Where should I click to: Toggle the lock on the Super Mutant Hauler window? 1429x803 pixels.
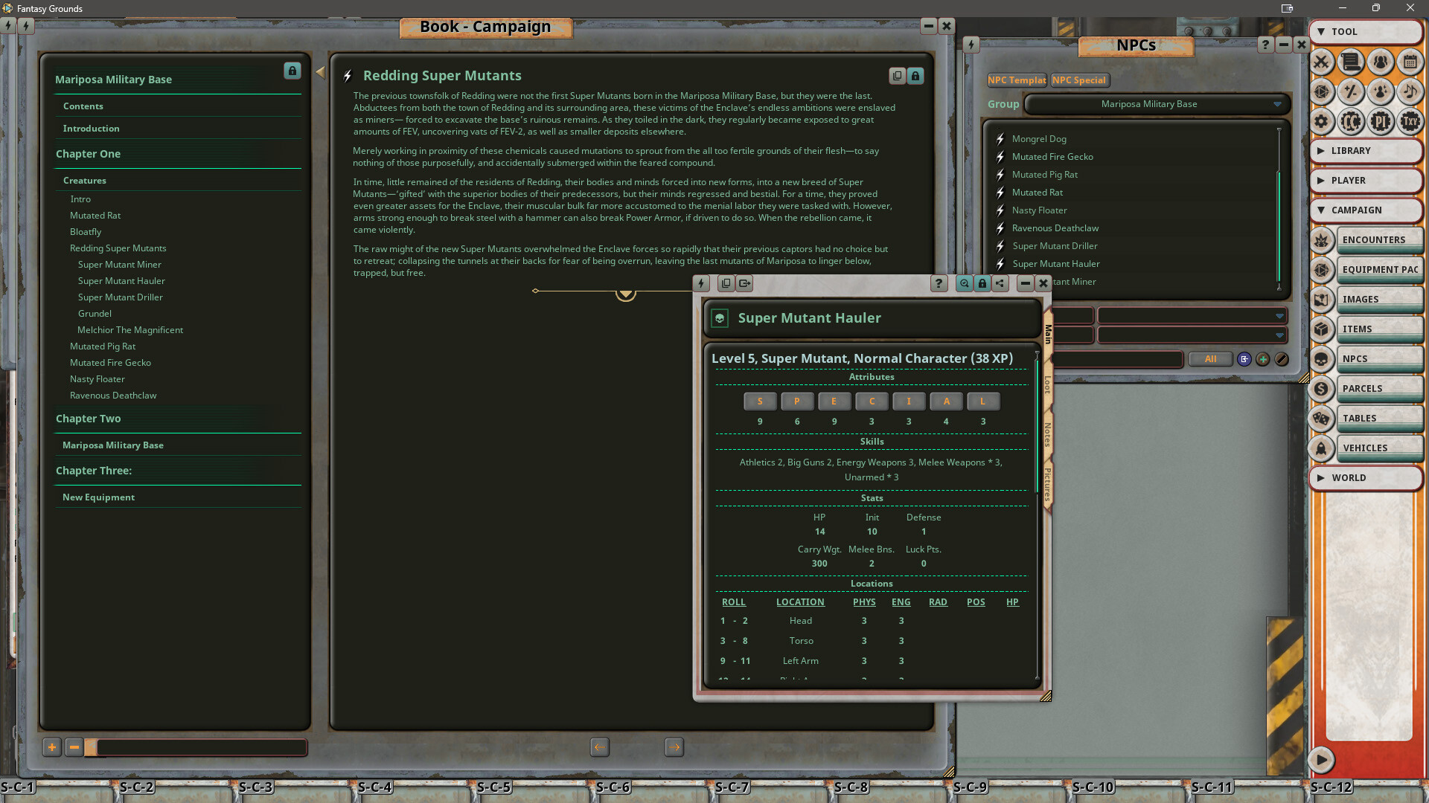pyautogui.click(x=982, y=283)
